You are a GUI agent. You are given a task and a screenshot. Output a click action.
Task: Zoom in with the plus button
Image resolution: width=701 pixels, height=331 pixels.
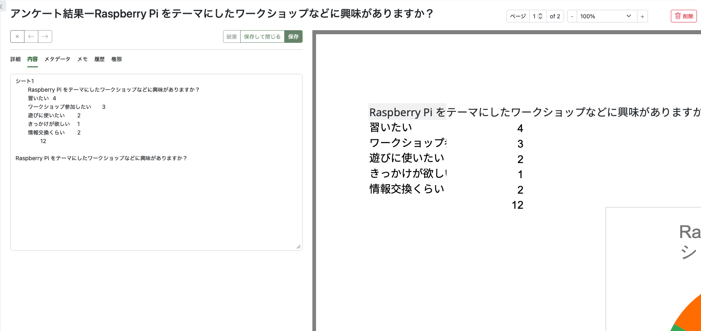pos(642,16)
